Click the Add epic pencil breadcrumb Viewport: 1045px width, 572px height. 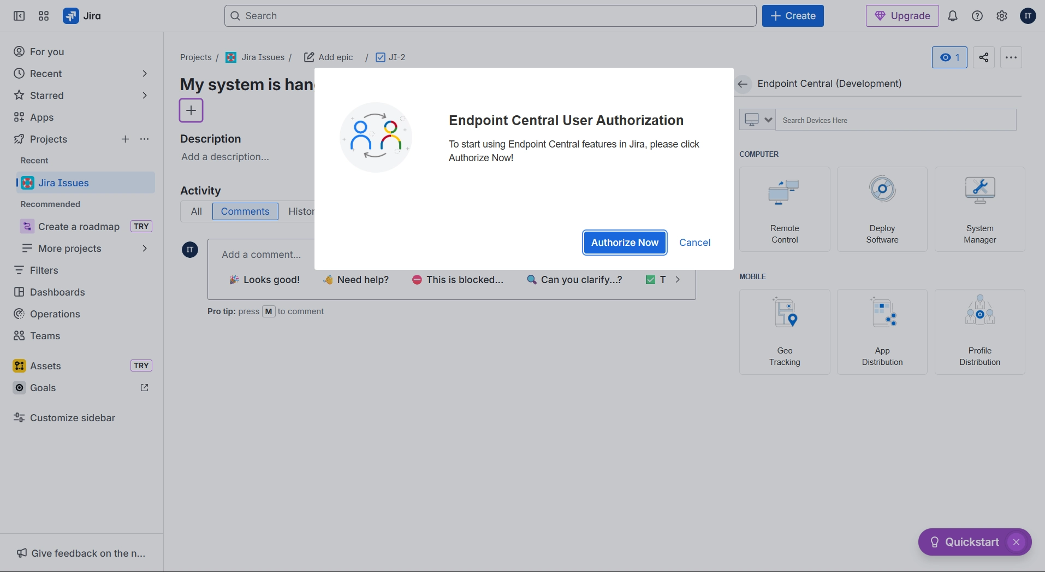click(x=329, y=57)
